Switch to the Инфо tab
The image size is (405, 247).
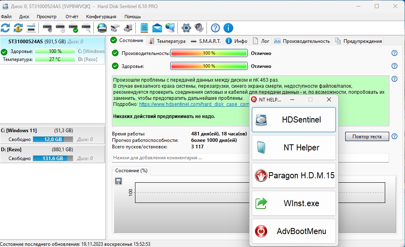point(236,41)
